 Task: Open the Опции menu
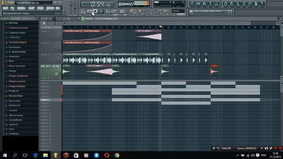[x=40, y=8]
